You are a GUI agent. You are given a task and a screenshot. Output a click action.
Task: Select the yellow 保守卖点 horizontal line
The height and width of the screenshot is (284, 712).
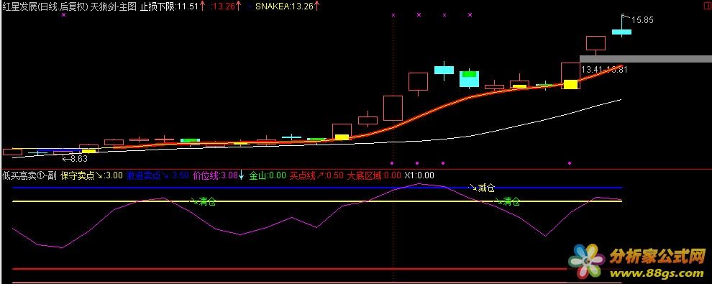click(317, 201)
